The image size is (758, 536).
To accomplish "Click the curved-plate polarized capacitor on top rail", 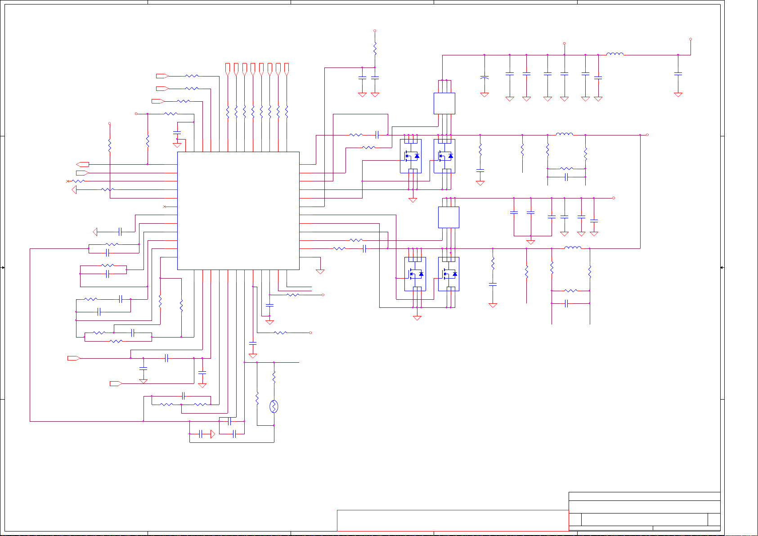I will pyautogui.click(x=484, y=78).
